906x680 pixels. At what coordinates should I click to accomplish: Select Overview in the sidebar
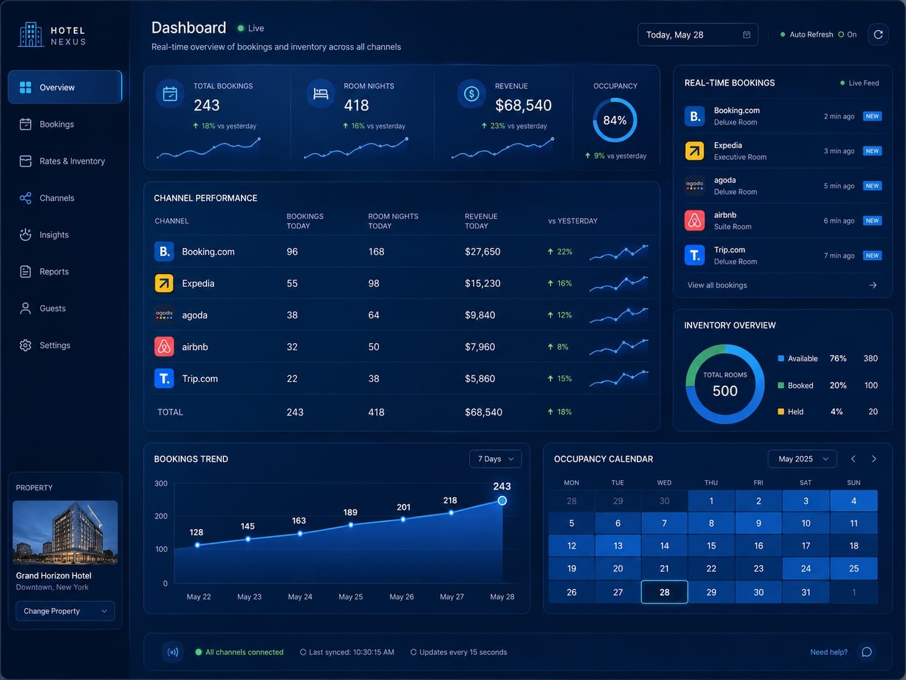click(x=65, y=87)
